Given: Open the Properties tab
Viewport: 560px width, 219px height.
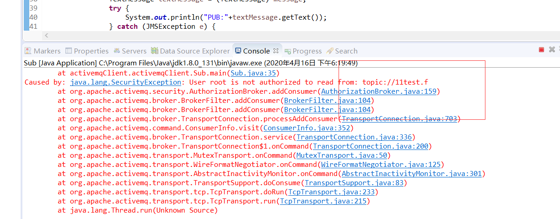Looking at the screenshot, I should [87, 51].
